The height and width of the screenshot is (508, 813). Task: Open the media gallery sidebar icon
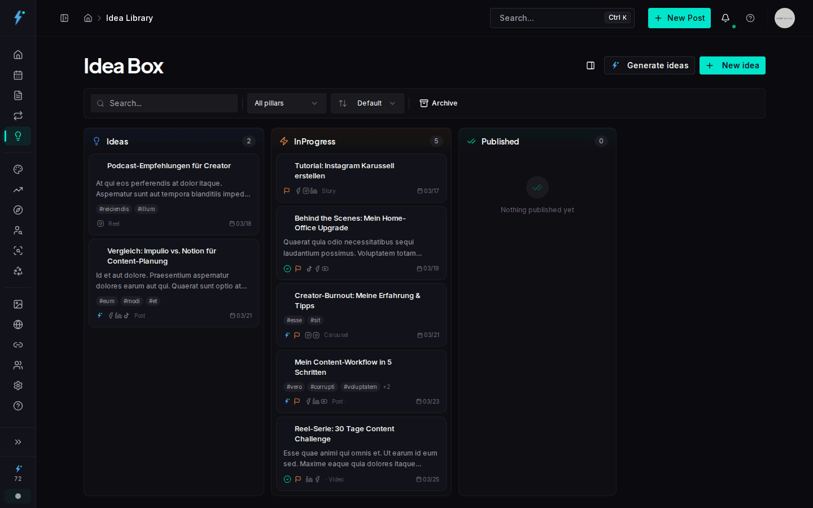pos(18,304)
